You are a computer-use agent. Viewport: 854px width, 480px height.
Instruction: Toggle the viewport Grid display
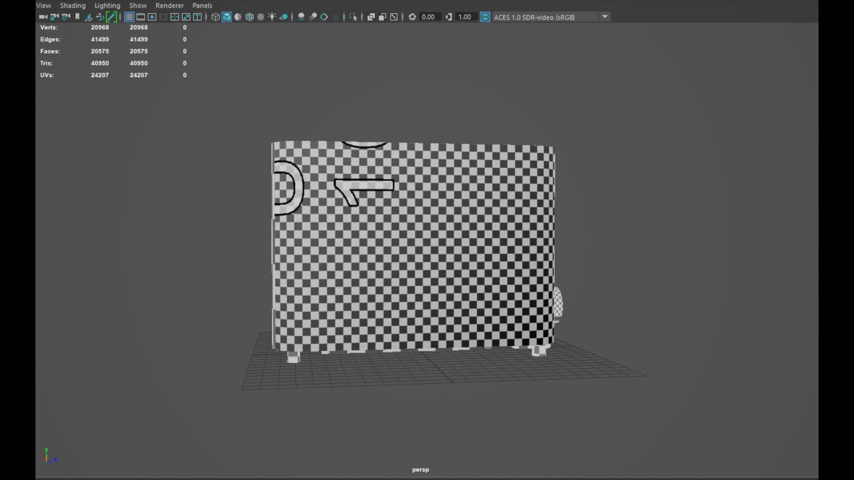(129, 17)
